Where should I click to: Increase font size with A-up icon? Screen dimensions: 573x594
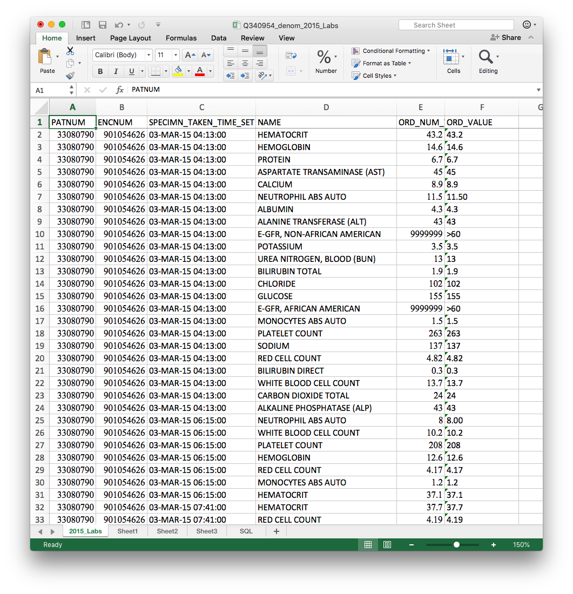click(190, 55)
